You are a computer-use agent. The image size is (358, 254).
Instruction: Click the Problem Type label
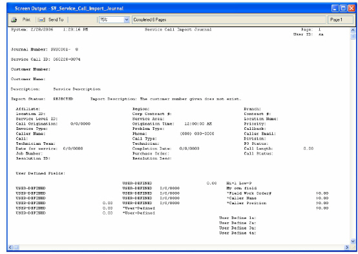(148, 129)
